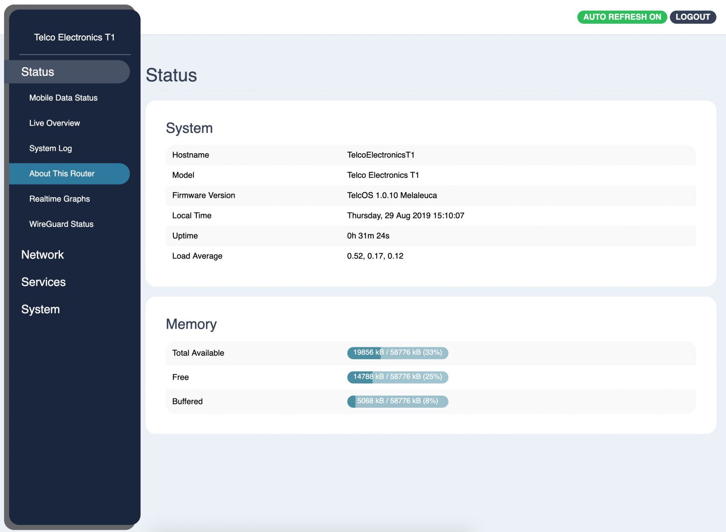
Task: Expand the System sidebar section
Action: coord(40,309)
